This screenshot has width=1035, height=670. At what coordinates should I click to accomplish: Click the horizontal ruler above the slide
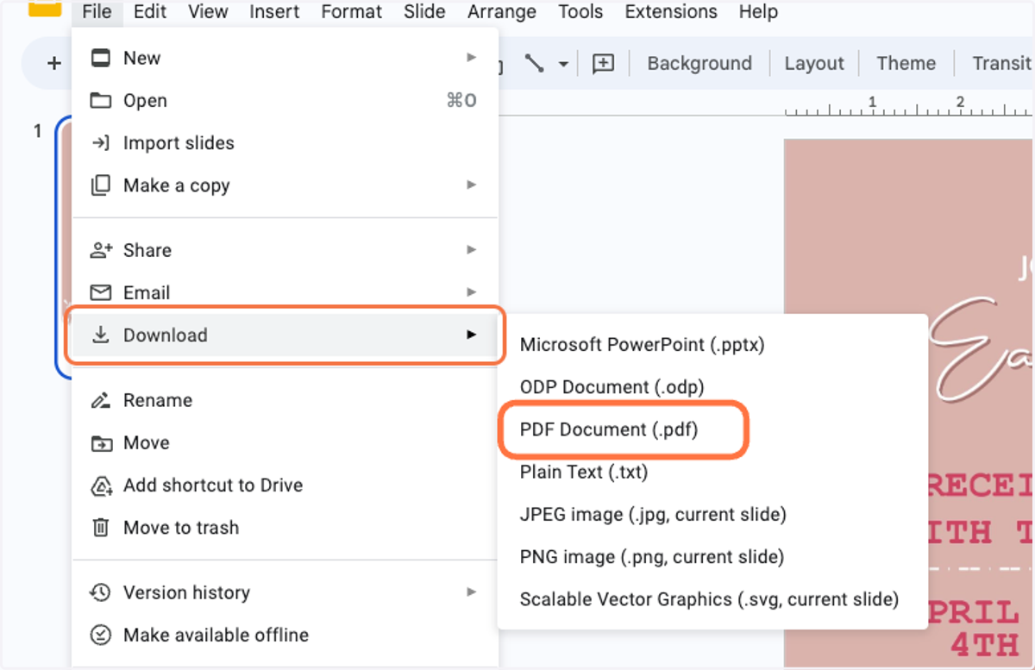(910, 105)
